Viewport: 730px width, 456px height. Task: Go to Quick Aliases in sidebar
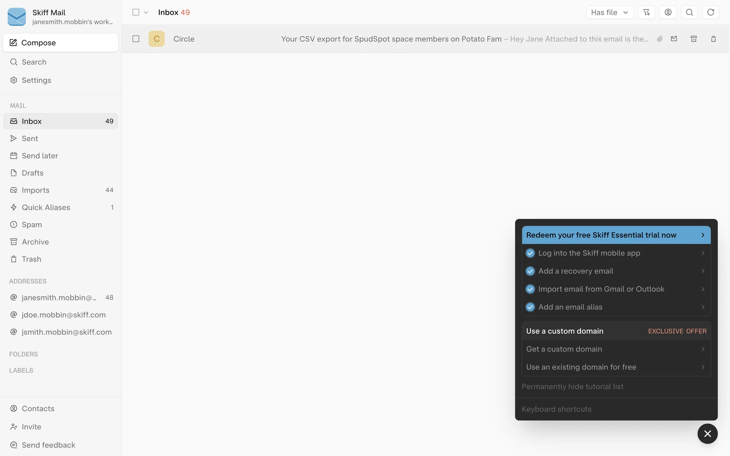[x=46, y=207]
